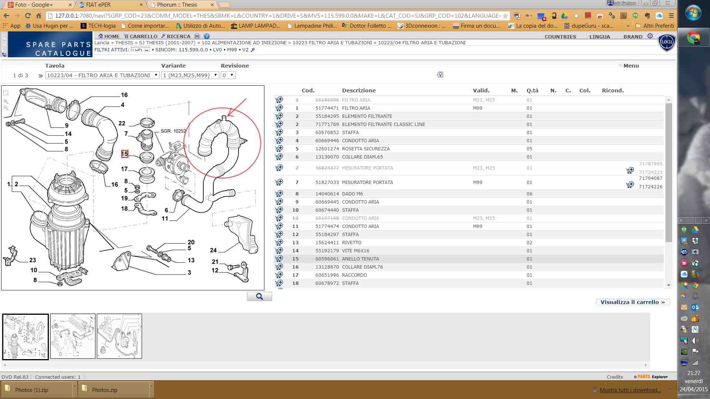Click part number 15 in diagram
This screenshot has height=399, width=710.
click(125, 154)
